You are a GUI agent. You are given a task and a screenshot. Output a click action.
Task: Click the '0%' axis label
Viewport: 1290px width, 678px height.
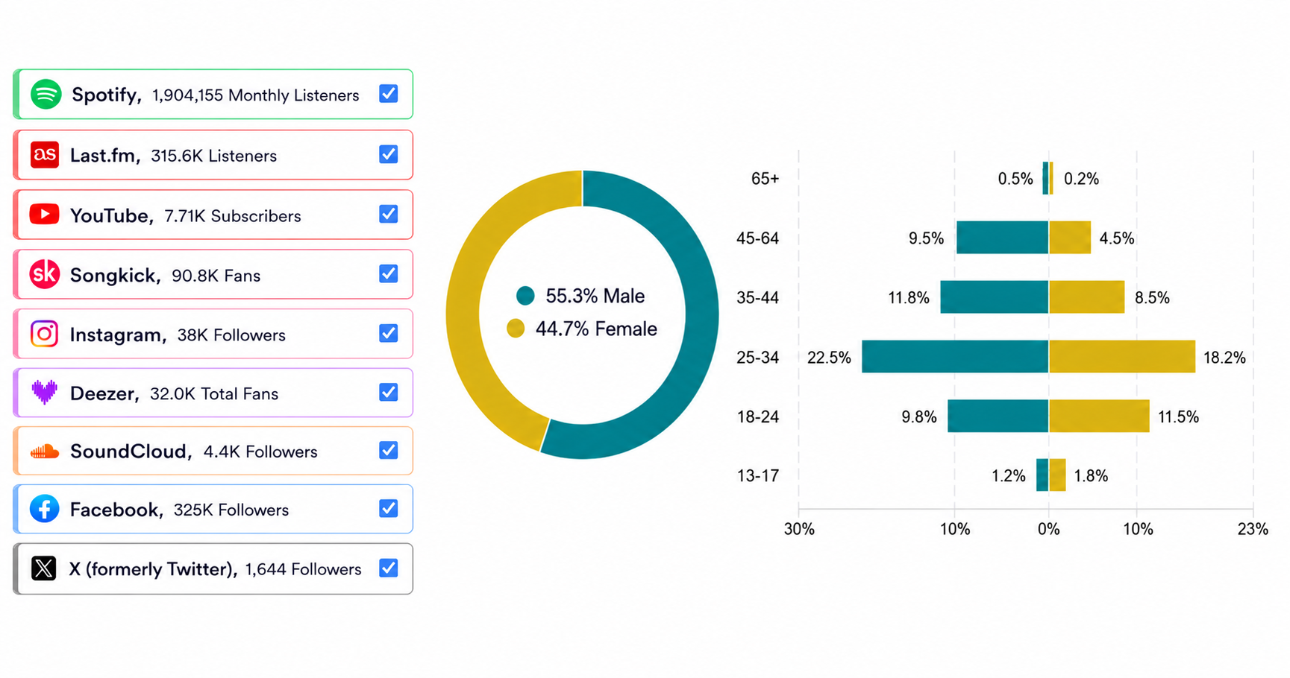coord(1049,529)
